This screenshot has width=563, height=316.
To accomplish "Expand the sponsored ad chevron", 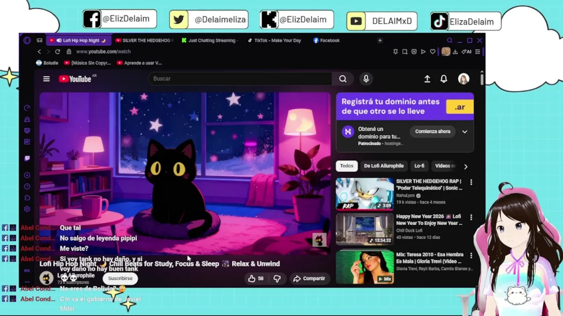I will [x=464, y=131].
